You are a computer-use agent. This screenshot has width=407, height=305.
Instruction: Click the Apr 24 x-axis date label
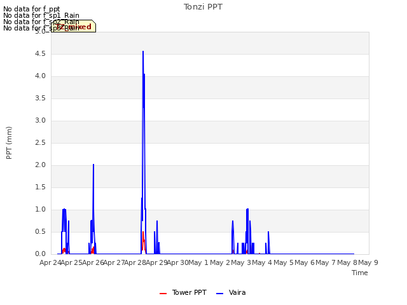50,262
